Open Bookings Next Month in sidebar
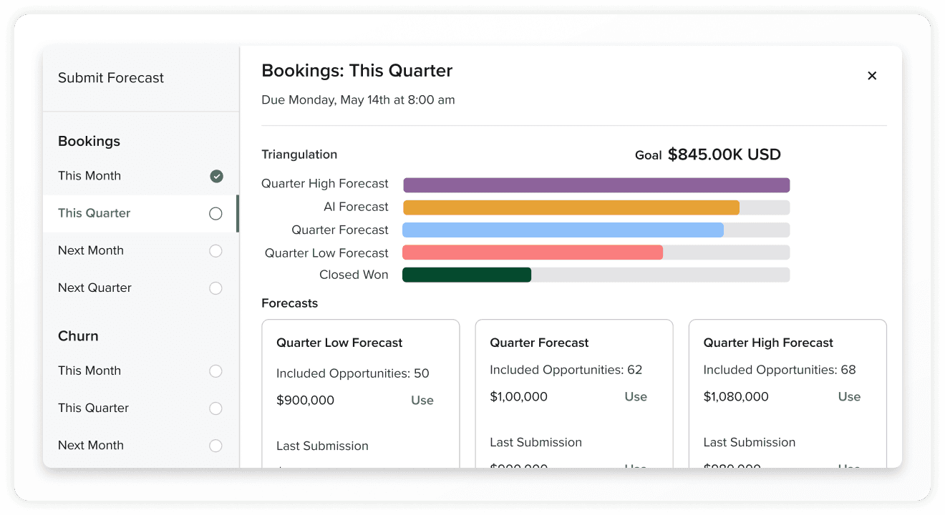This screenshot has width=945, height=515. click(91, 250)
